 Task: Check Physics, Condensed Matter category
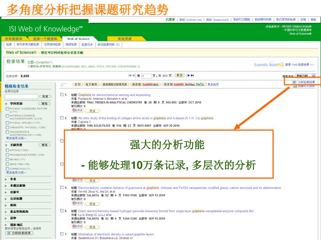coord(8,109)
